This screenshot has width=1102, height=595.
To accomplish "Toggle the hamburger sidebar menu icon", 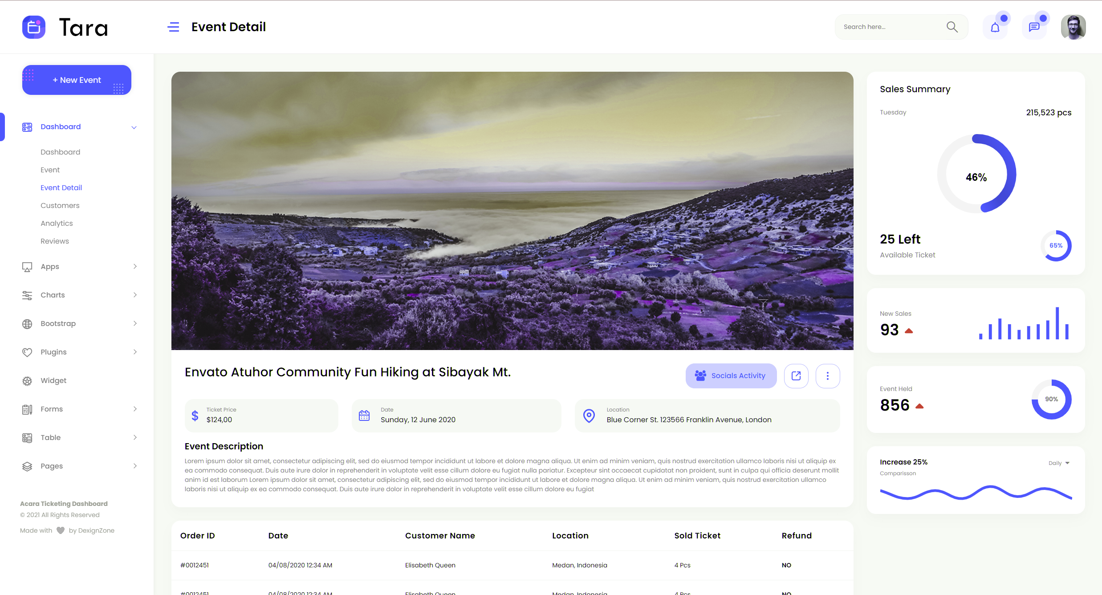I will point(173,27).
